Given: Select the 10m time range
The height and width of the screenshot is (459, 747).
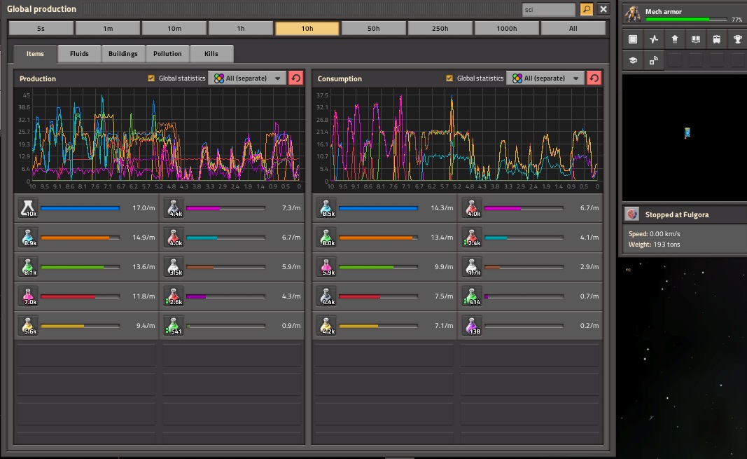Looking at the screenshot, I should pos(174,29).
